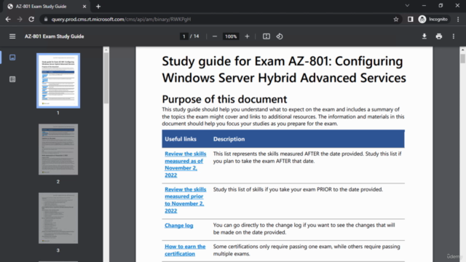The height and width of the screenshot is (262, 466).
Task: Download the PDF file
Action: tap(424, 36)
